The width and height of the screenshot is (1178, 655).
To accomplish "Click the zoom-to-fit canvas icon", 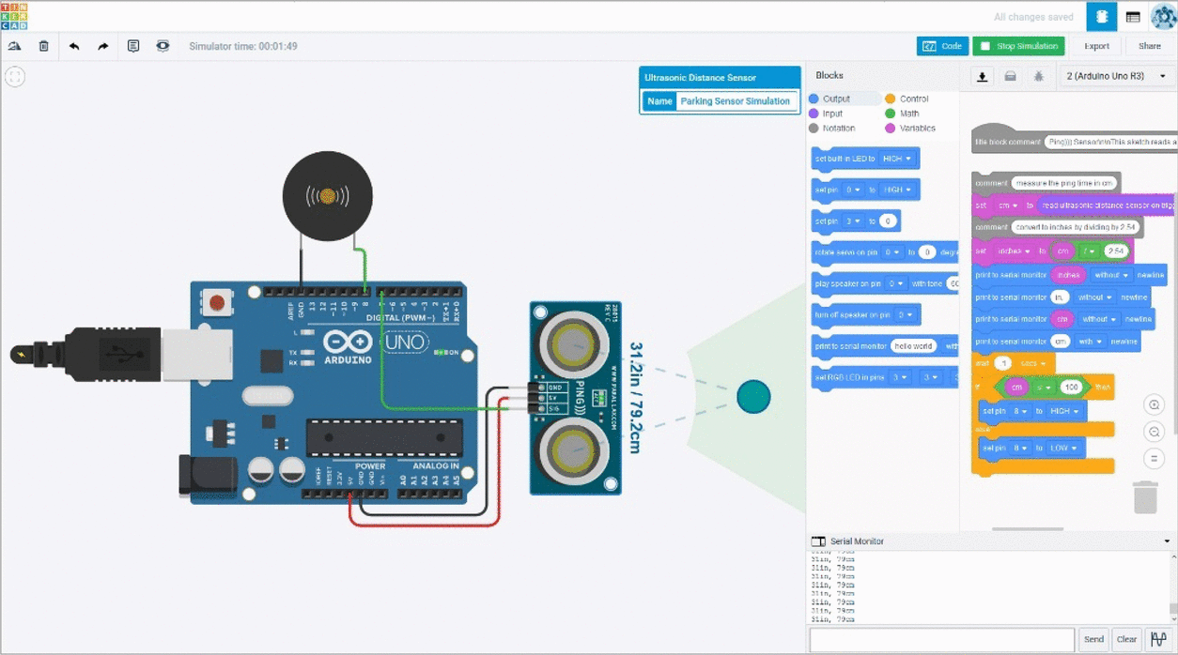I will (15, 77).
